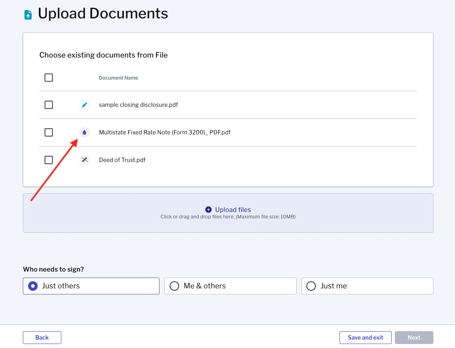The height and width of the screenshot is (348, 455).
Task: Click the crossed-out pen icon beside Deed of Trust
Action: tap(84, 160)
